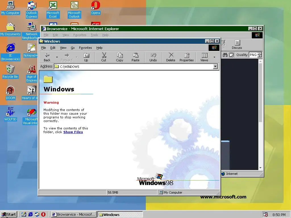Screen dimensions: 291x218
Task: Select the Microsoft Excel desktop shortcut
Action: point(53,9)
